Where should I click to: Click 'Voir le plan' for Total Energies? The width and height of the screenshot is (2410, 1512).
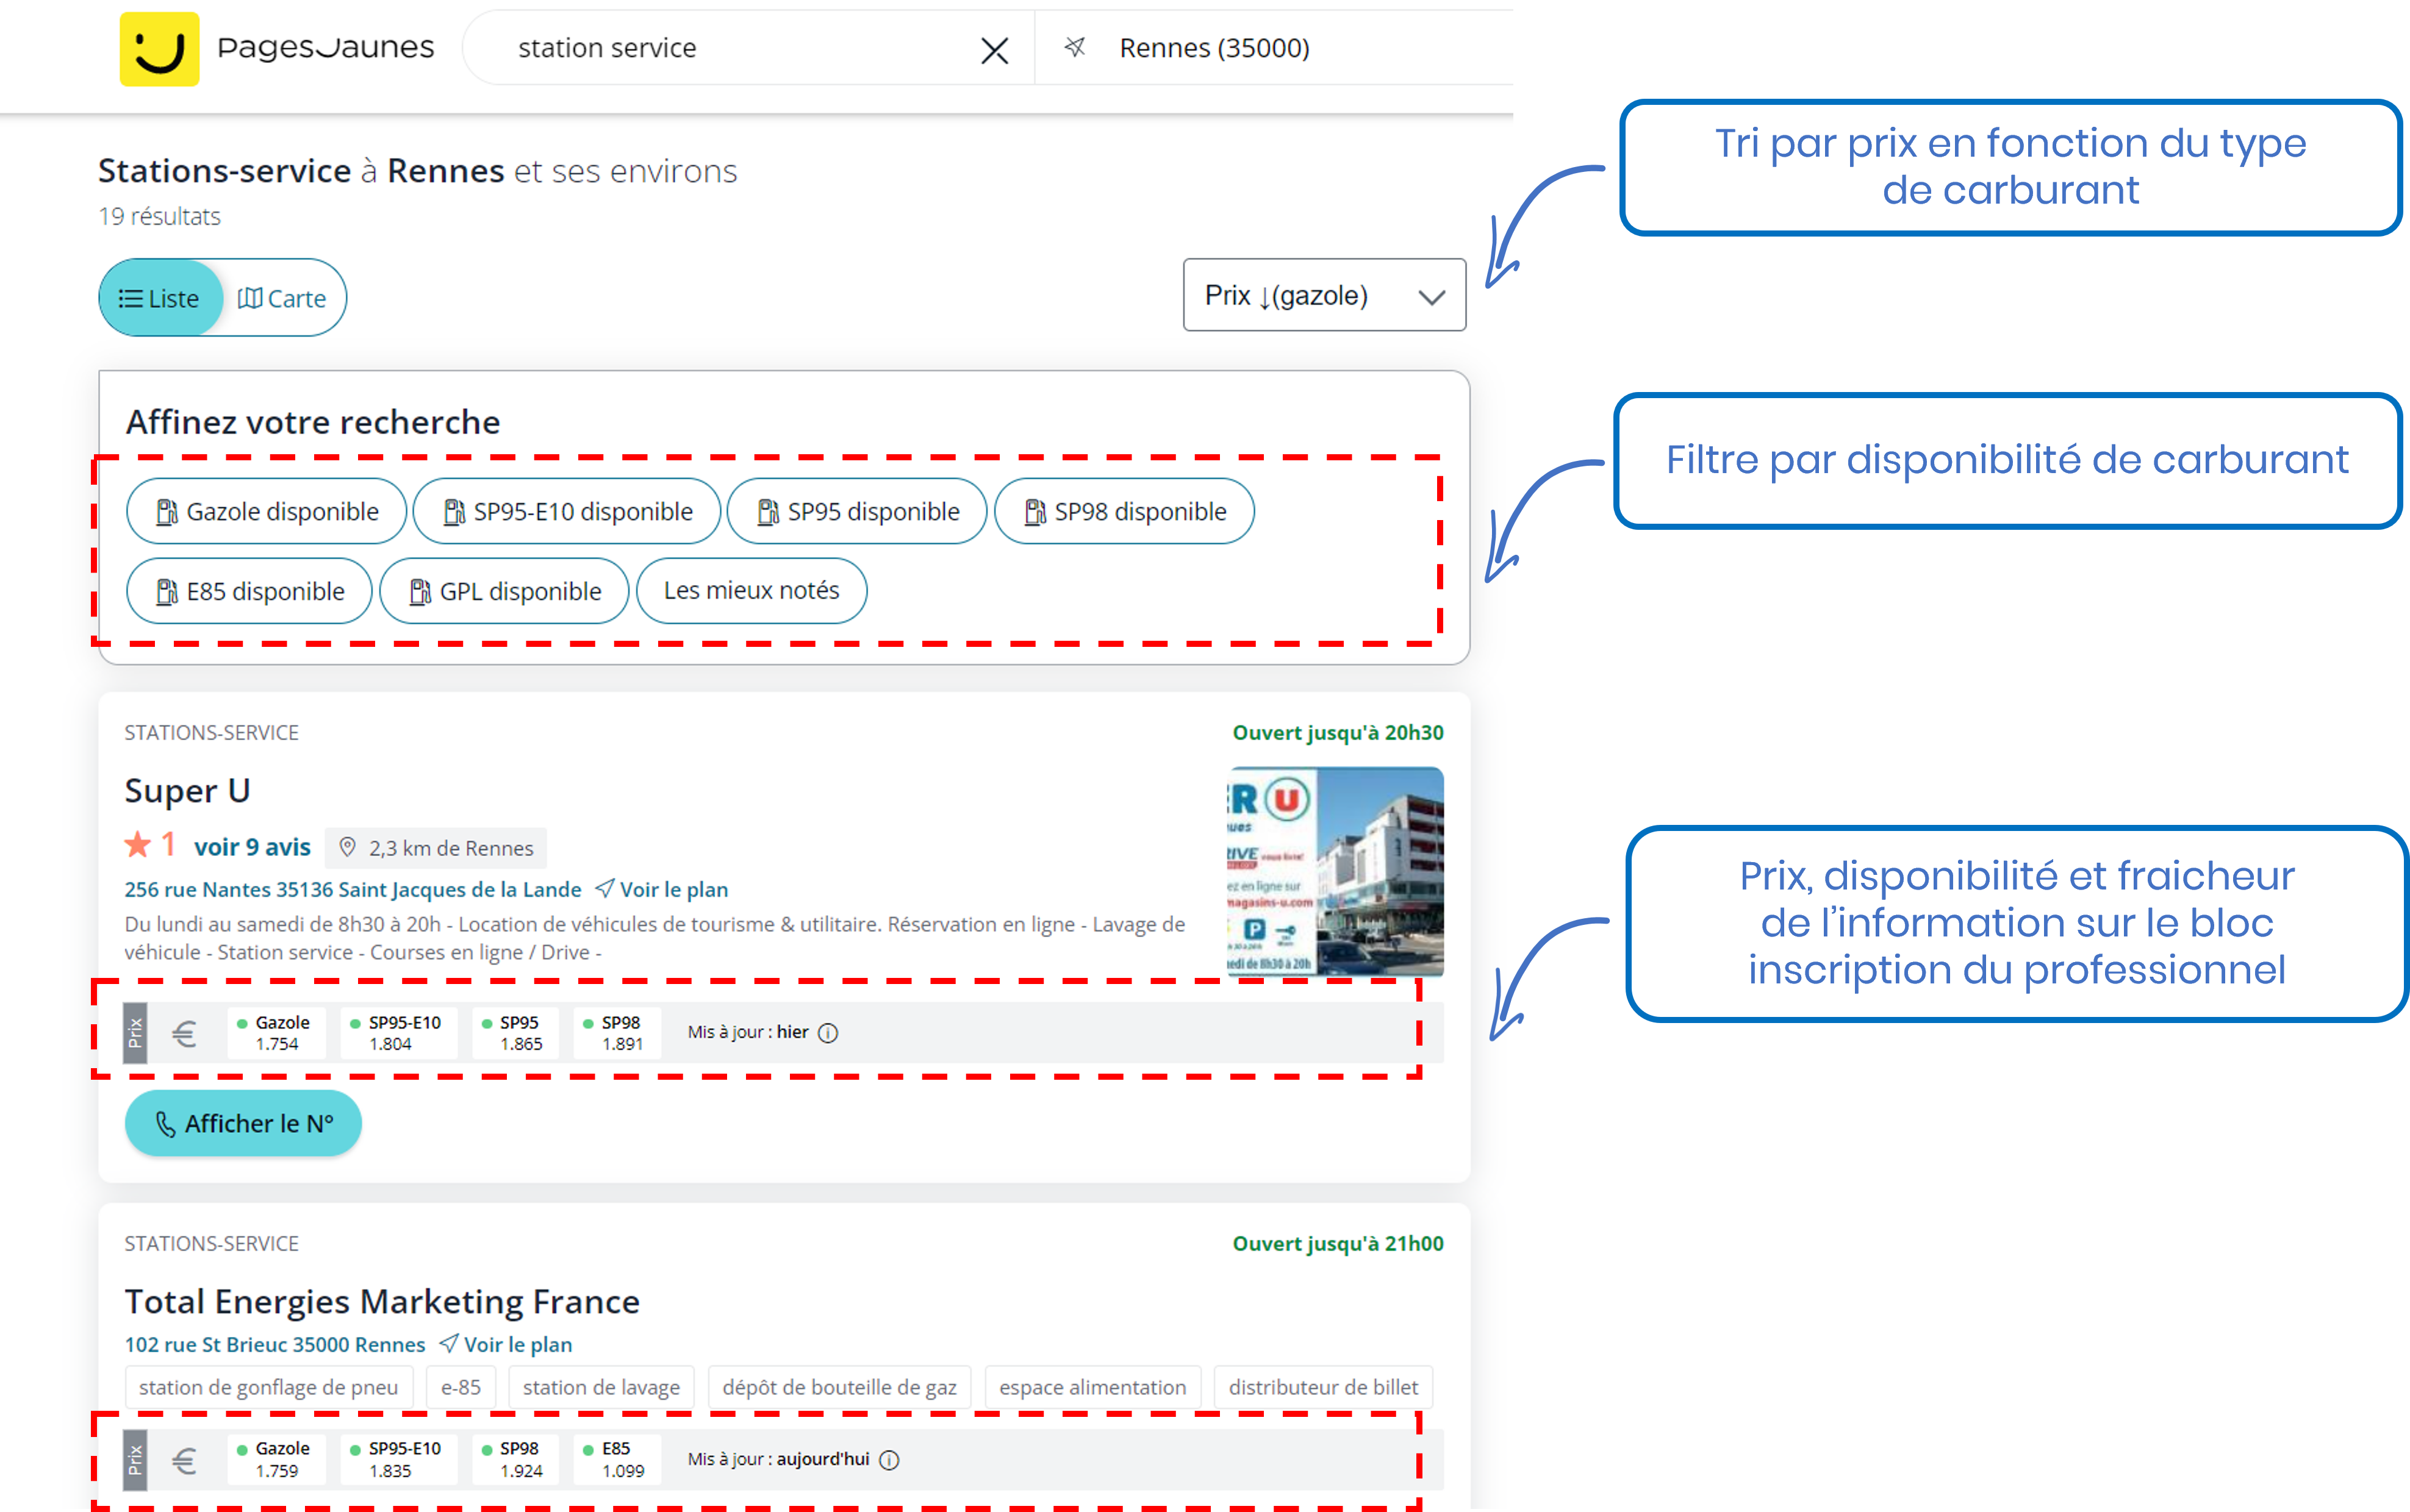point(506,1344)
